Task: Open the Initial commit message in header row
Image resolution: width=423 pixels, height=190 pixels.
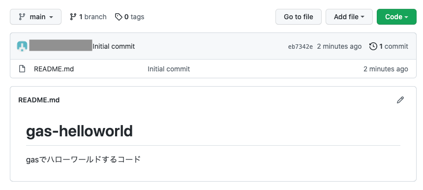Action: (x=114, y=46)
